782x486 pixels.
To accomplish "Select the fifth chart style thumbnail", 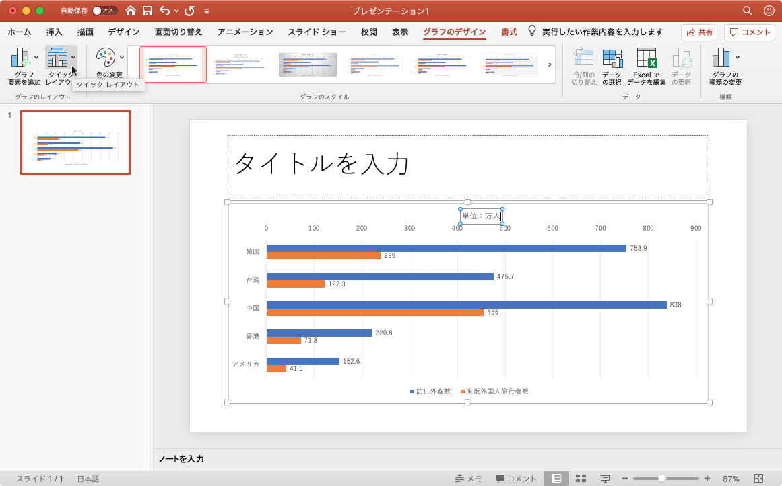I will pos(443,65).
